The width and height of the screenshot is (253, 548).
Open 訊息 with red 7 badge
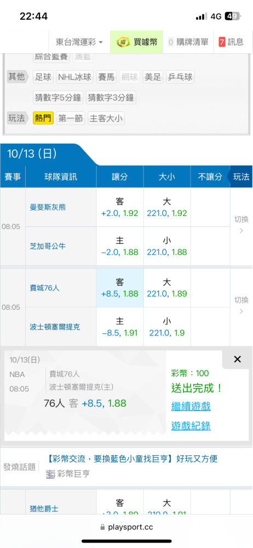tap(231, 42)
